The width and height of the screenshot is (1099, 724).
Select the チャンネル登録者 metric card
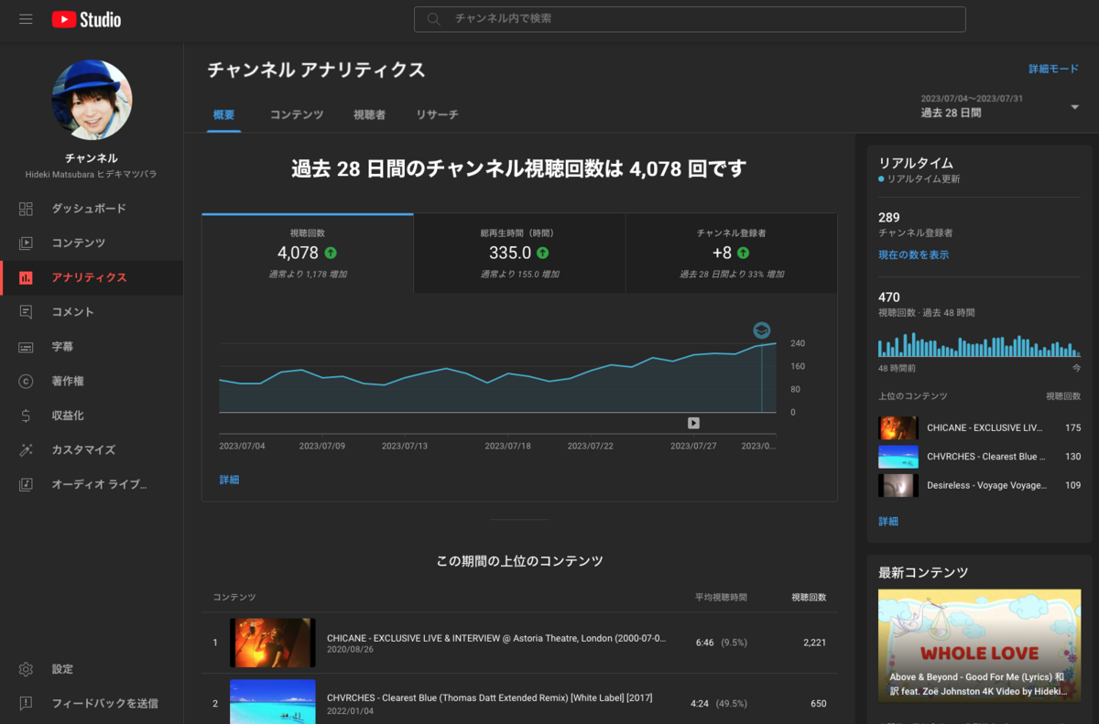pyautogui.click(x=732, y=254)
